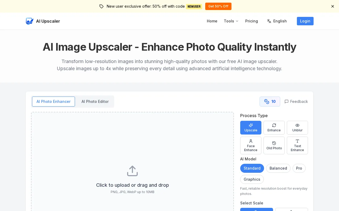Open the Pricing page
Image resolution: width=339 pixels, height=211 pixels.
pyautogui.click(x=252, y=21)
